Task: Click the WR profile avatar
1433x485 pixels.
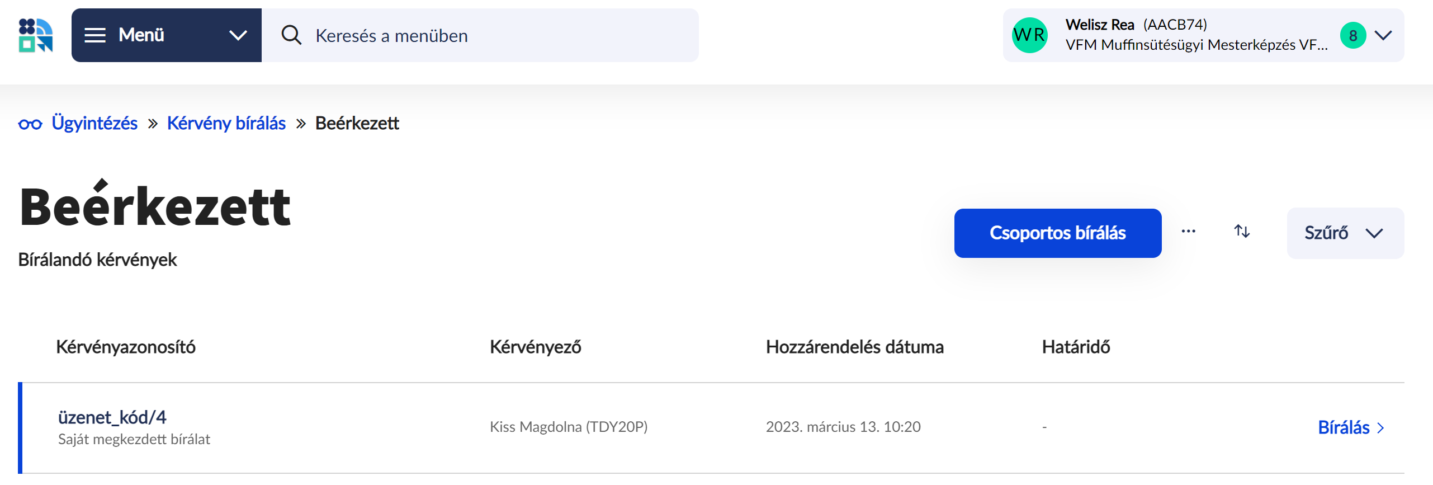Action: tap(1031, 35)
